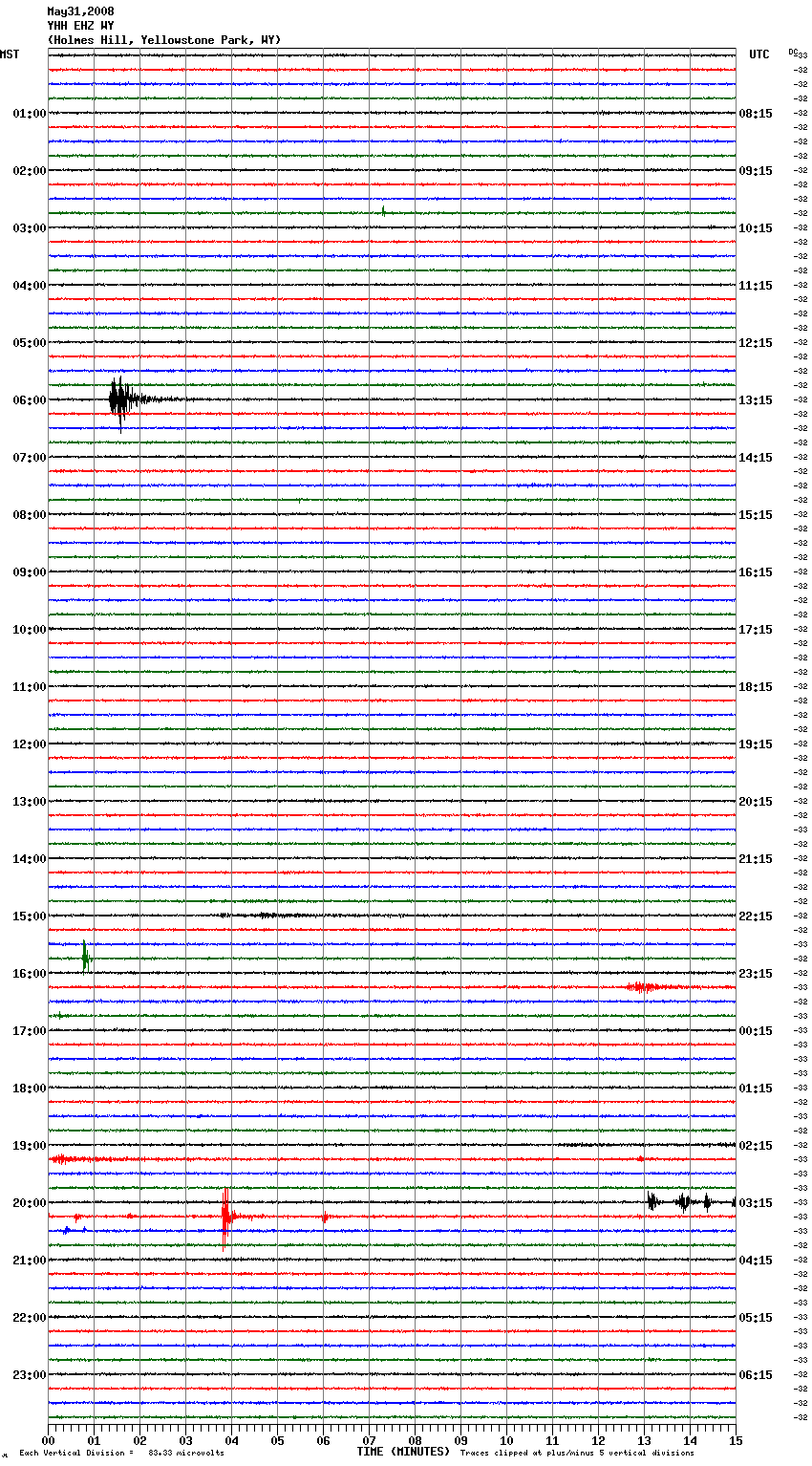Select the 20:00 MST time label

click(x=30, y=1203)
